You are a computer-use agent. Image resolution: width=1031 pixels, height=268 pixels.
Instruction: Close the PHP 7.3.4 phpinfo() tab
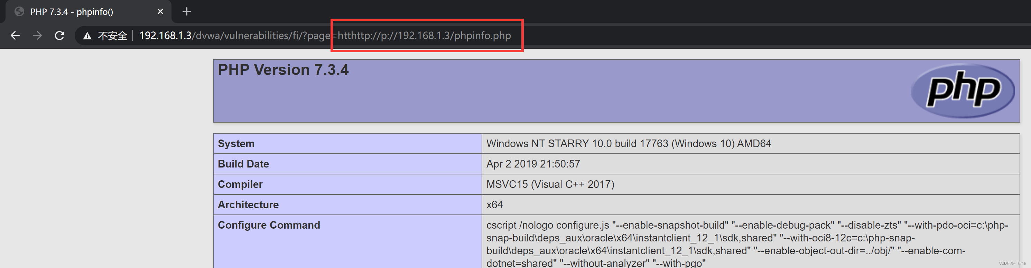[x=160, y=12]
